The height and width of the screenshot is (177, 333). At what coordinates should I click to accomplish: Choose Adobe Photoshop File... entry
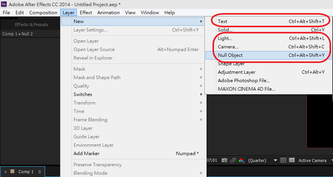point(268,81)
